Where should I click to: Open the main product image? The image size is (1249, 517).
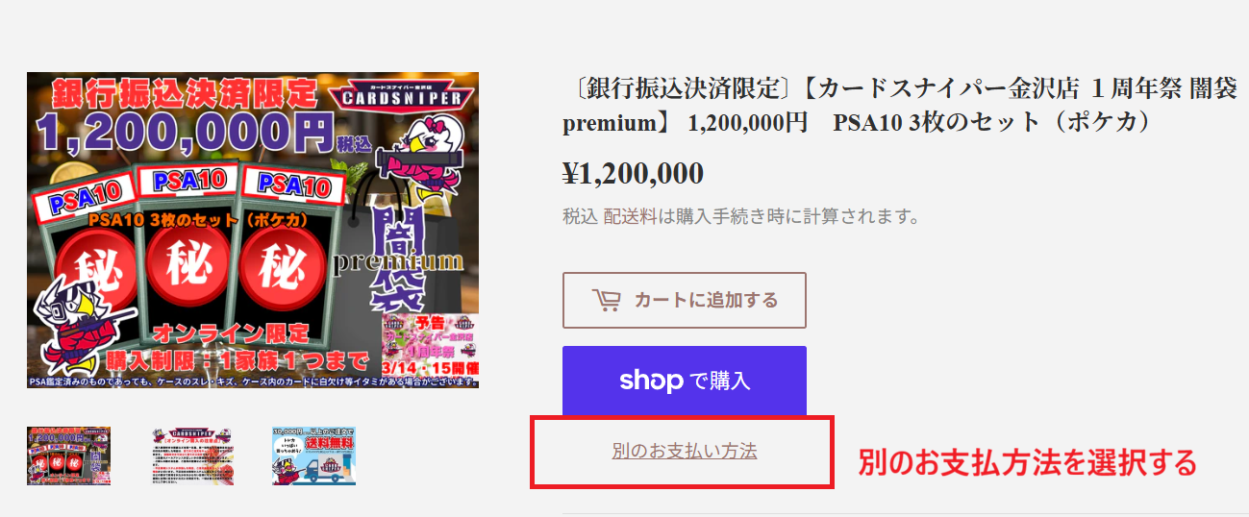pyautogui.click(x=253, y=231)
